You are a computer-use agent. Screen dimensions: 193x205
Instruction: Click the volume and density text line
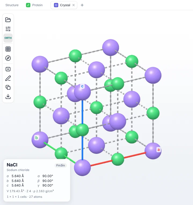(30, 191)
